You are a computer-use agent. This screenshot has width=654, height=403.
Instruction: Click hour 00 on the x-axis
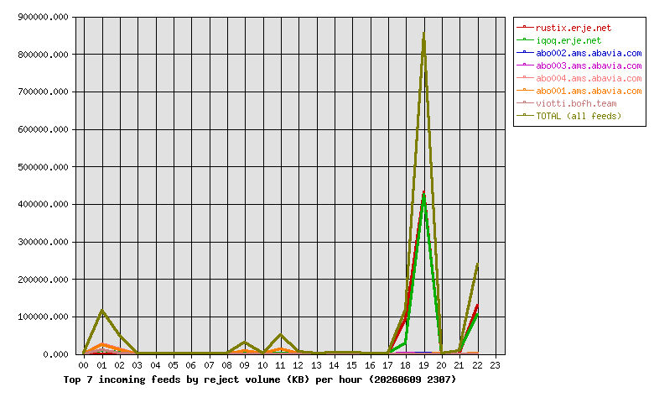pos(83,365)
